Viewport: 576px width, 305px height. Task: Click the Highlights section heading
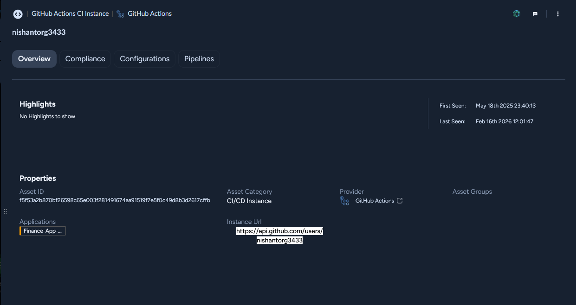[x=38, y=104]
